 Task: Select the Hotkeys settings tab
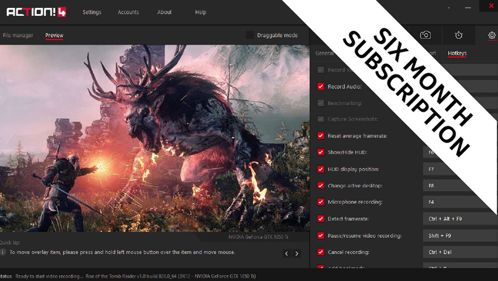457,53
